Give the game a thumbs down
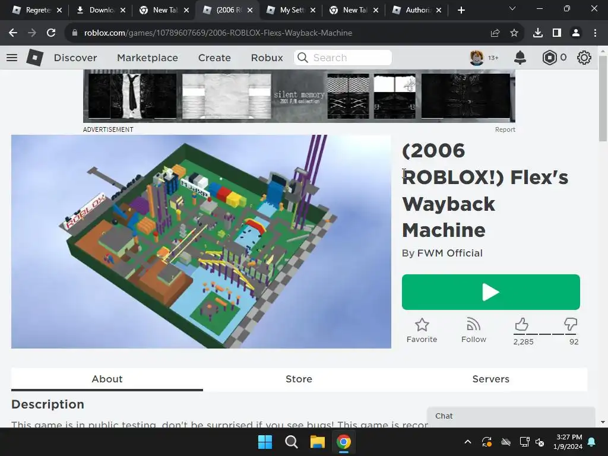The width and height of the screenshot is (608, 456). pos(571,324)
